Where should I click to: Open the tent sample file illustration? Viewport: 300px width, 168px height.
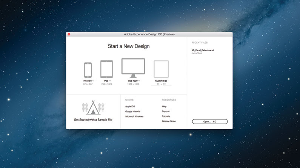point(93,107)
